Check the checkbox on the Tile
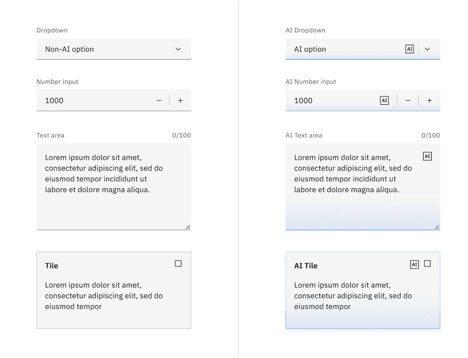Viewport: 468px width, 358px height. click(x=178, y=264)
